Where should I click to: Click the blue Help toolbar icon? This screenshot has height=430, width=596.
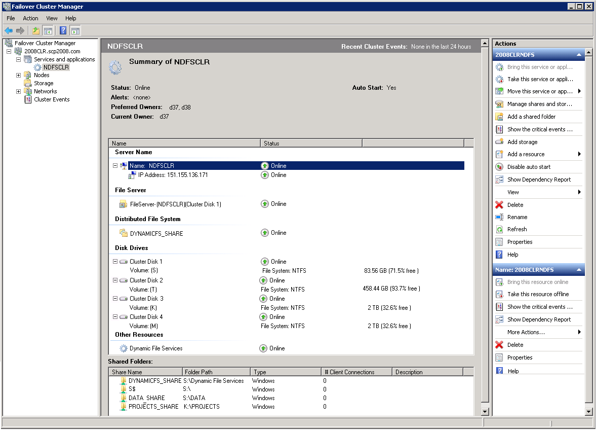point(63,30)
